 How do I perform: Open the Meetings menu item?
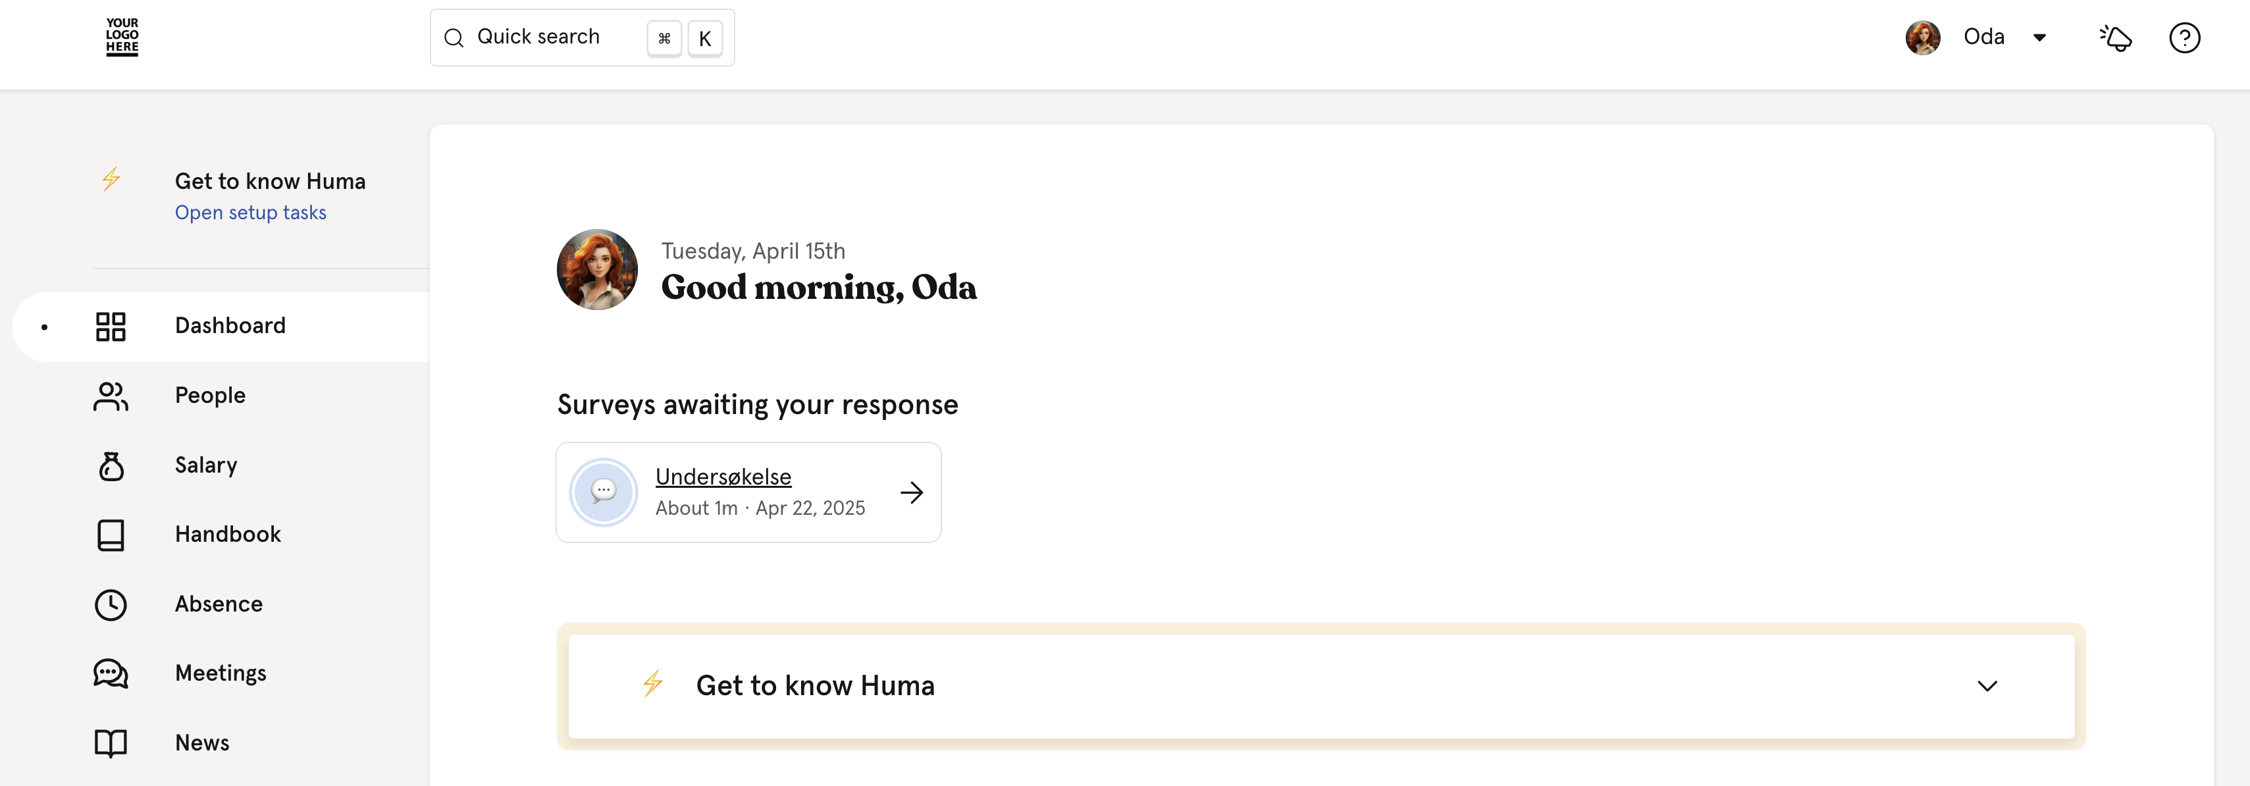tap(220, 673)
